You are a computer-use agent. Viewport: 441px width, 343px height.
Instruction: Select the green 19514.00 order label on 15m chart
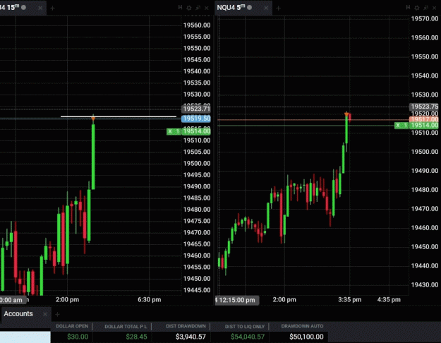click(x=196, y=131)
